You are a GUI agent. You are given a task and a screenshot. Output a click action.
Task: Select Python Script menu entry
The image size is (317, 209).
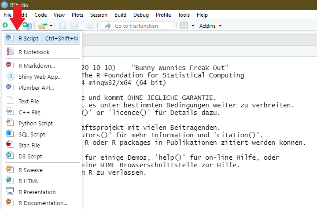(42, 123)
